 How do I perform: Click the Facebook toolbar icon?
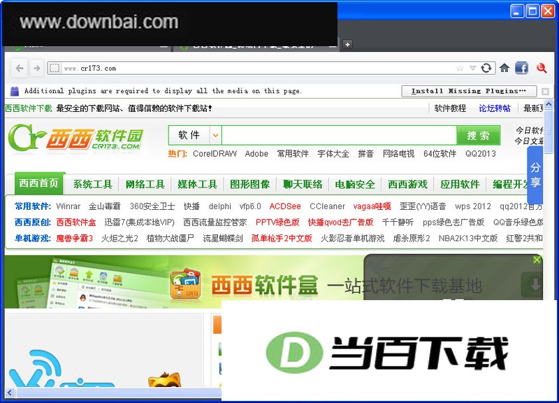(x=521, y=68)
